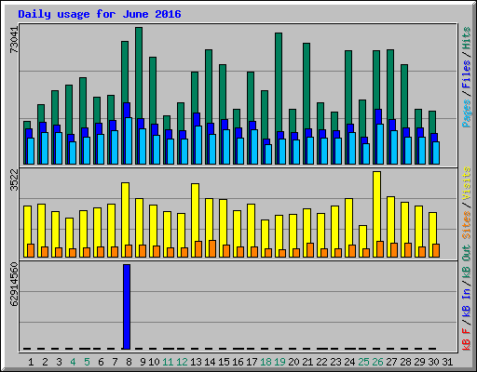
Task: Click day label 8 on the x-axis
Action: pyautogui.click(x=129, y=362)
